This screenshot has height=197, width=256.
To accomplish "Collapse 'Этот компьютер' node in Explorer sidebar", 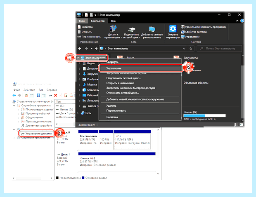I will point(78,58).
